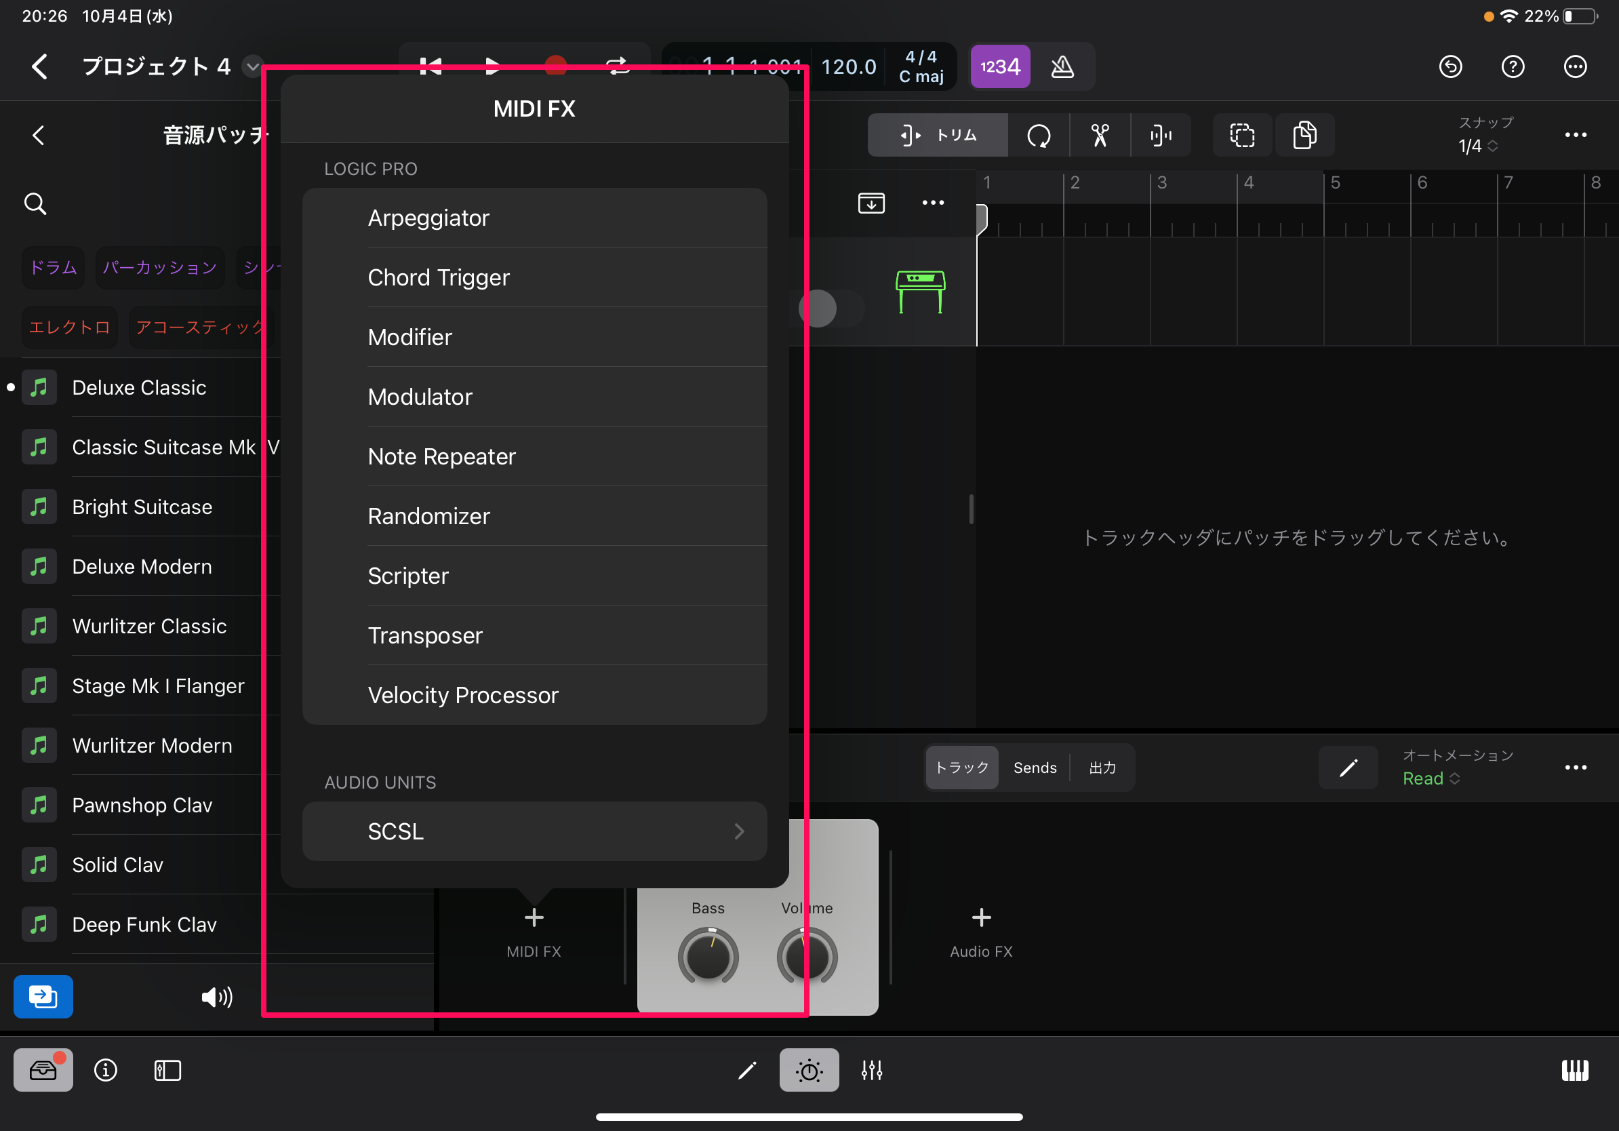Screen dimensions: 1619x1131
Task: Filter by ドラム tag
Action: click(53, 267)
